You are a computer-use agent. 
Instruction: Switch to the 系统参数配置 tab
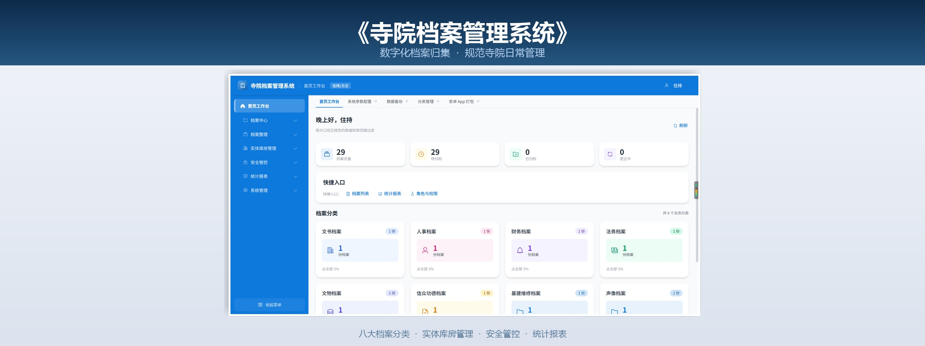click(x=360, y=101)
